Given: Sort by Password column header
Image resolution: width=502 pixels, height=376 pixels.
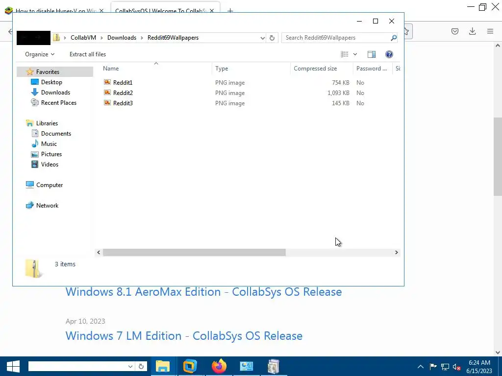Looking at the screenshot, I should point(372,69).
